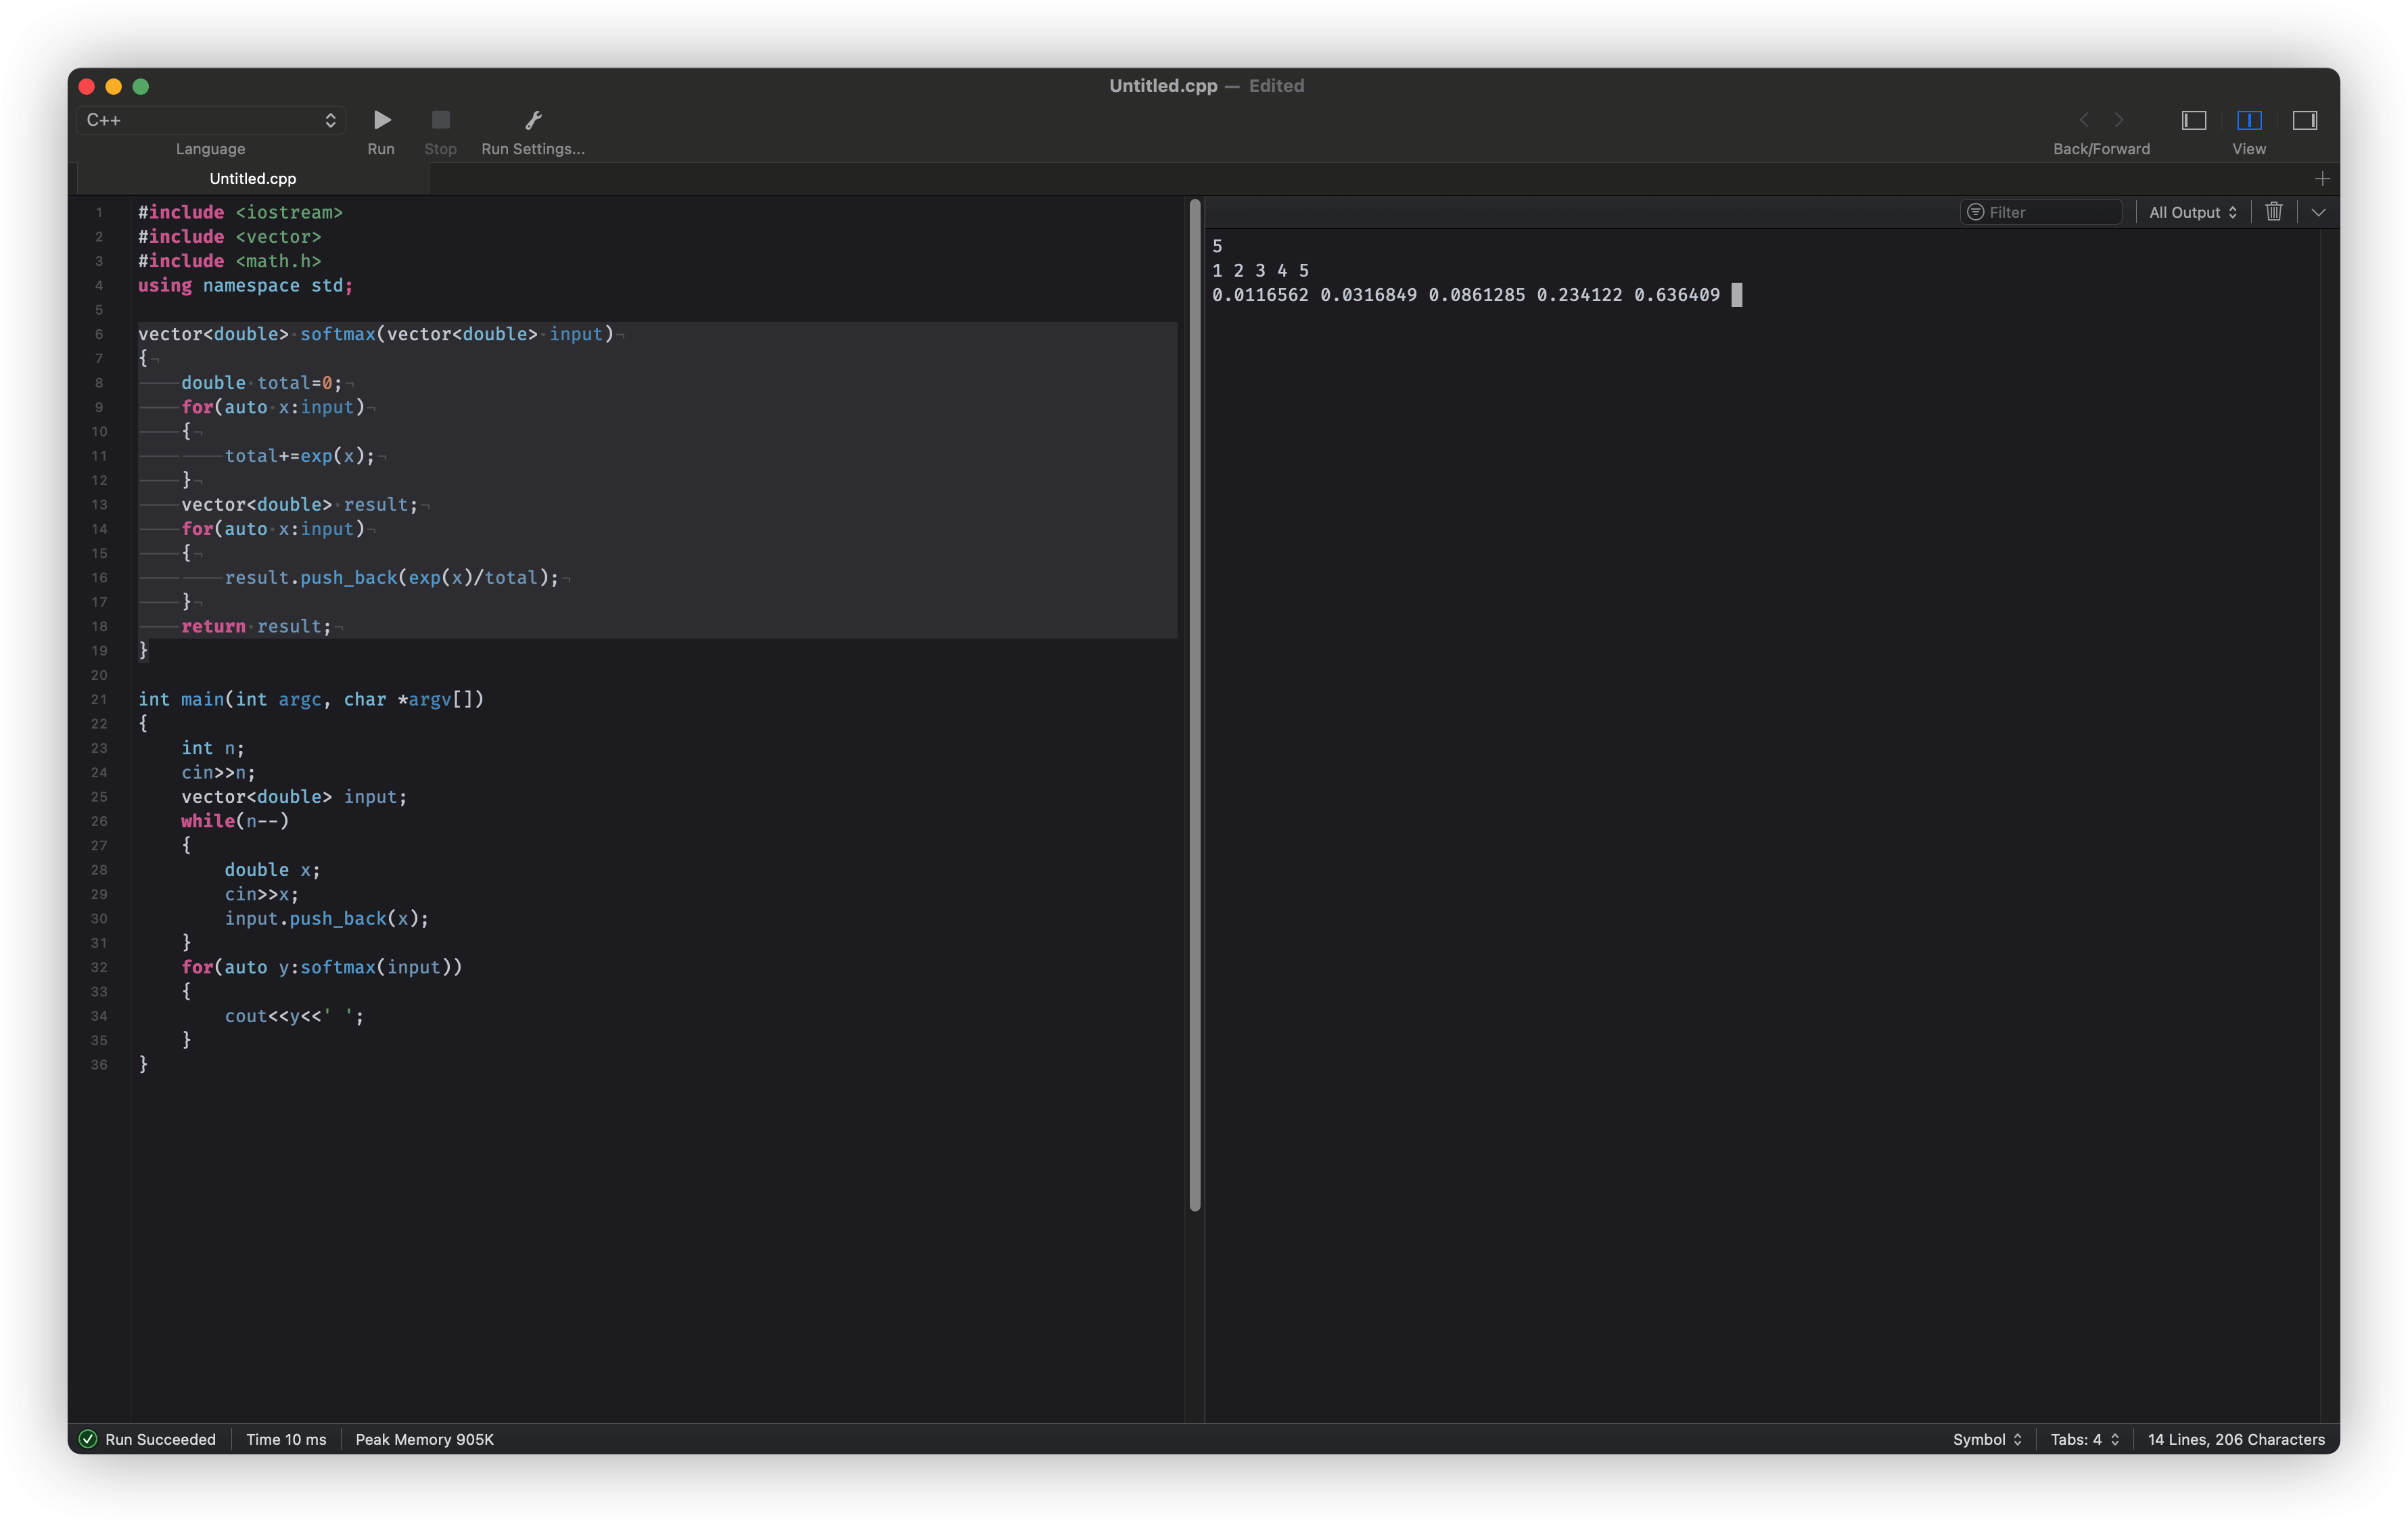Click the Time 10 ms status text
2408x1522 pixels.
pos(286,1439)
